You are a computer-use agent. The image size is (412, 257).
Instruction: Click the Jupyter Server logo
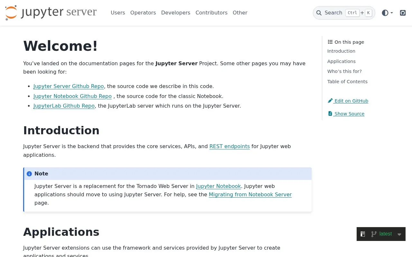(x=51, y=13)
